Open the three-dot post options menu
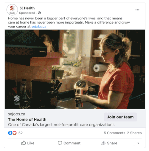Viewport: 149px width, 151px height. (x=137, y=10)
